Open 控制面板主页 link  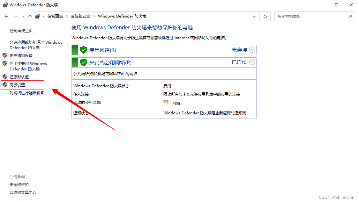[21, 31]
